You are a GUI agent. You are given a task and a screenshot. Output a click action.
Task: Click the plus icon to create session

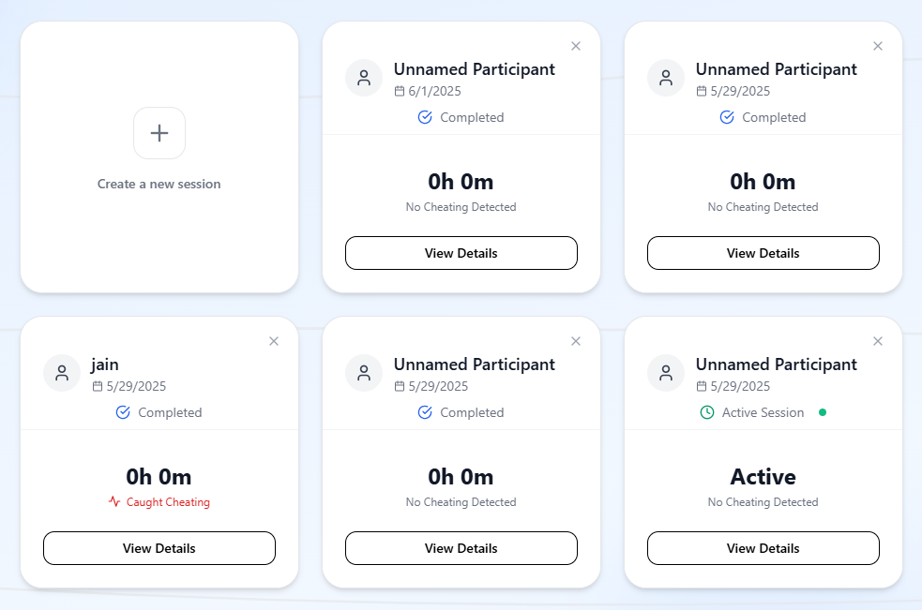159,133
